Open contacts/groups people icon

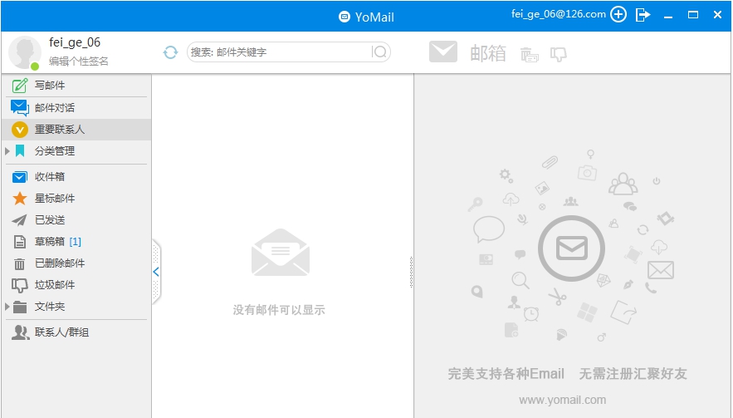click(20, 332)
